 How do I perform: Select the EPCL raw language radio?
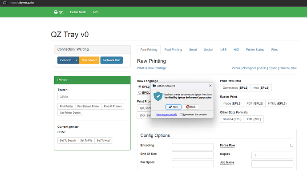coord(140,92)
